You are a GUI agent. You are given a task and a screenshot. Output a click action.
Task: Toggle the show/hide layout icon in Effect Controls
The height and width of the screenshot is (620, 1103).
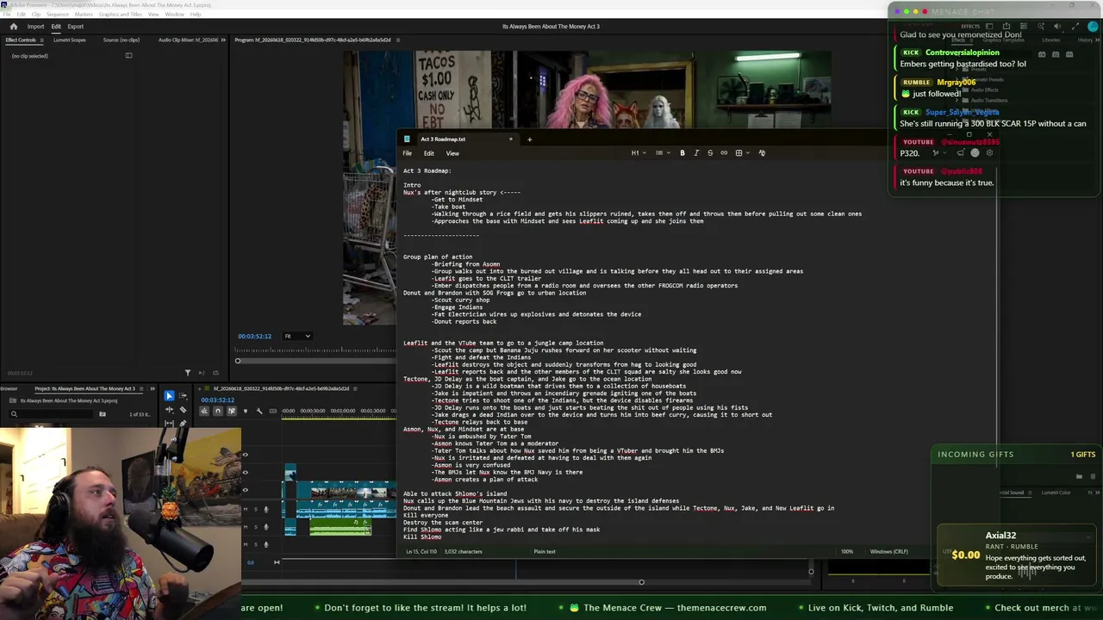(128, 56)
